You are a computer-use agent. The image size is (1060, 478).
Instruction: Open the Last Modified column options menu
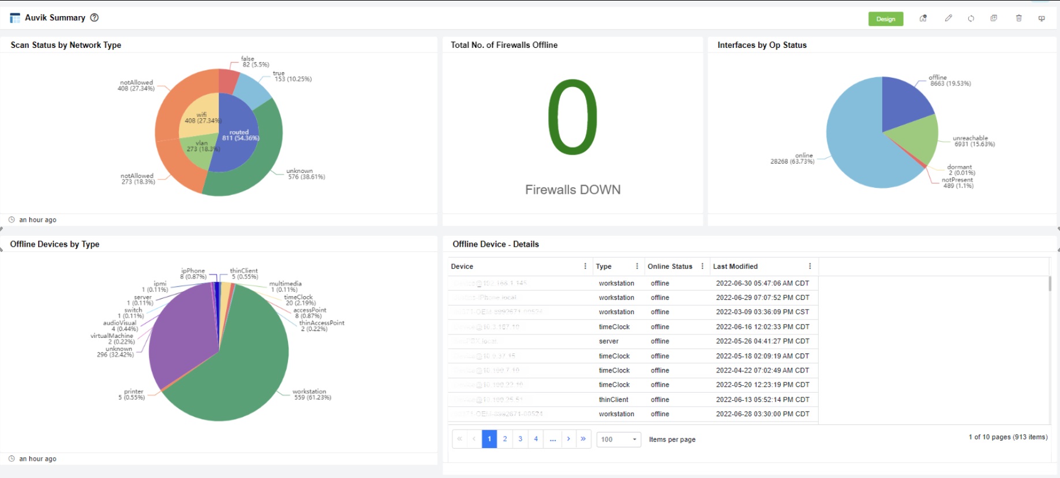click(810, 266)
